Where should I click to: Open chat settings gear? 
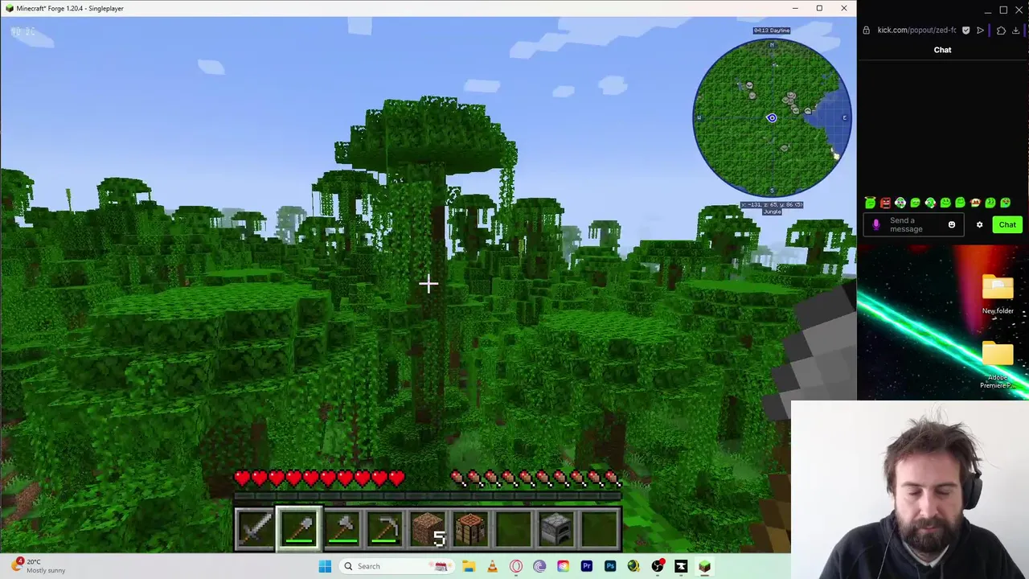pyautogui.click(x=979, y=225)
